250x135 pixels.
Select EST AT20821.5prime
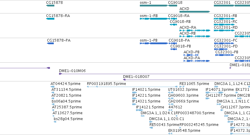[53, 98]
